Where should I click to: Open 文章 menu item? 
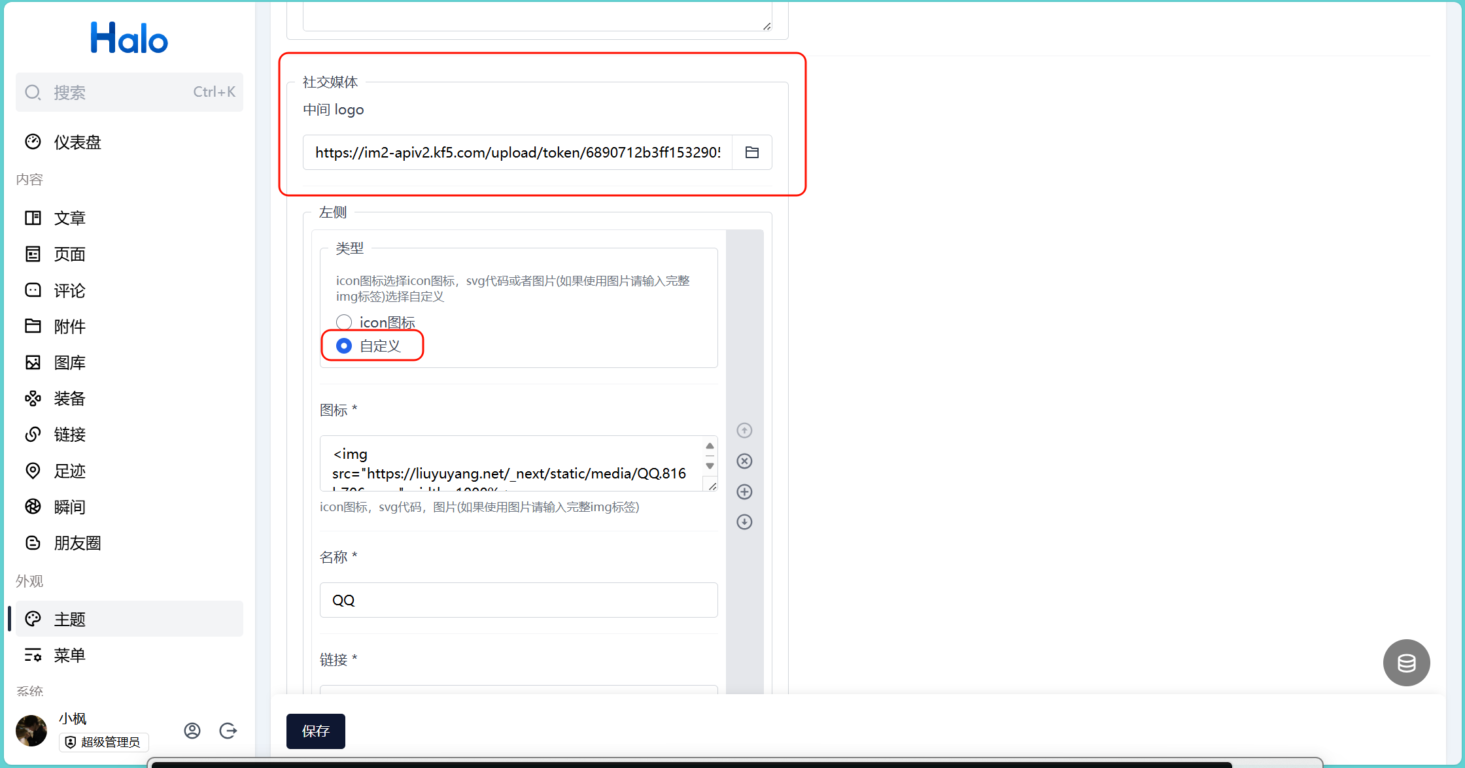pyautogui.click(x=69, y=218)
